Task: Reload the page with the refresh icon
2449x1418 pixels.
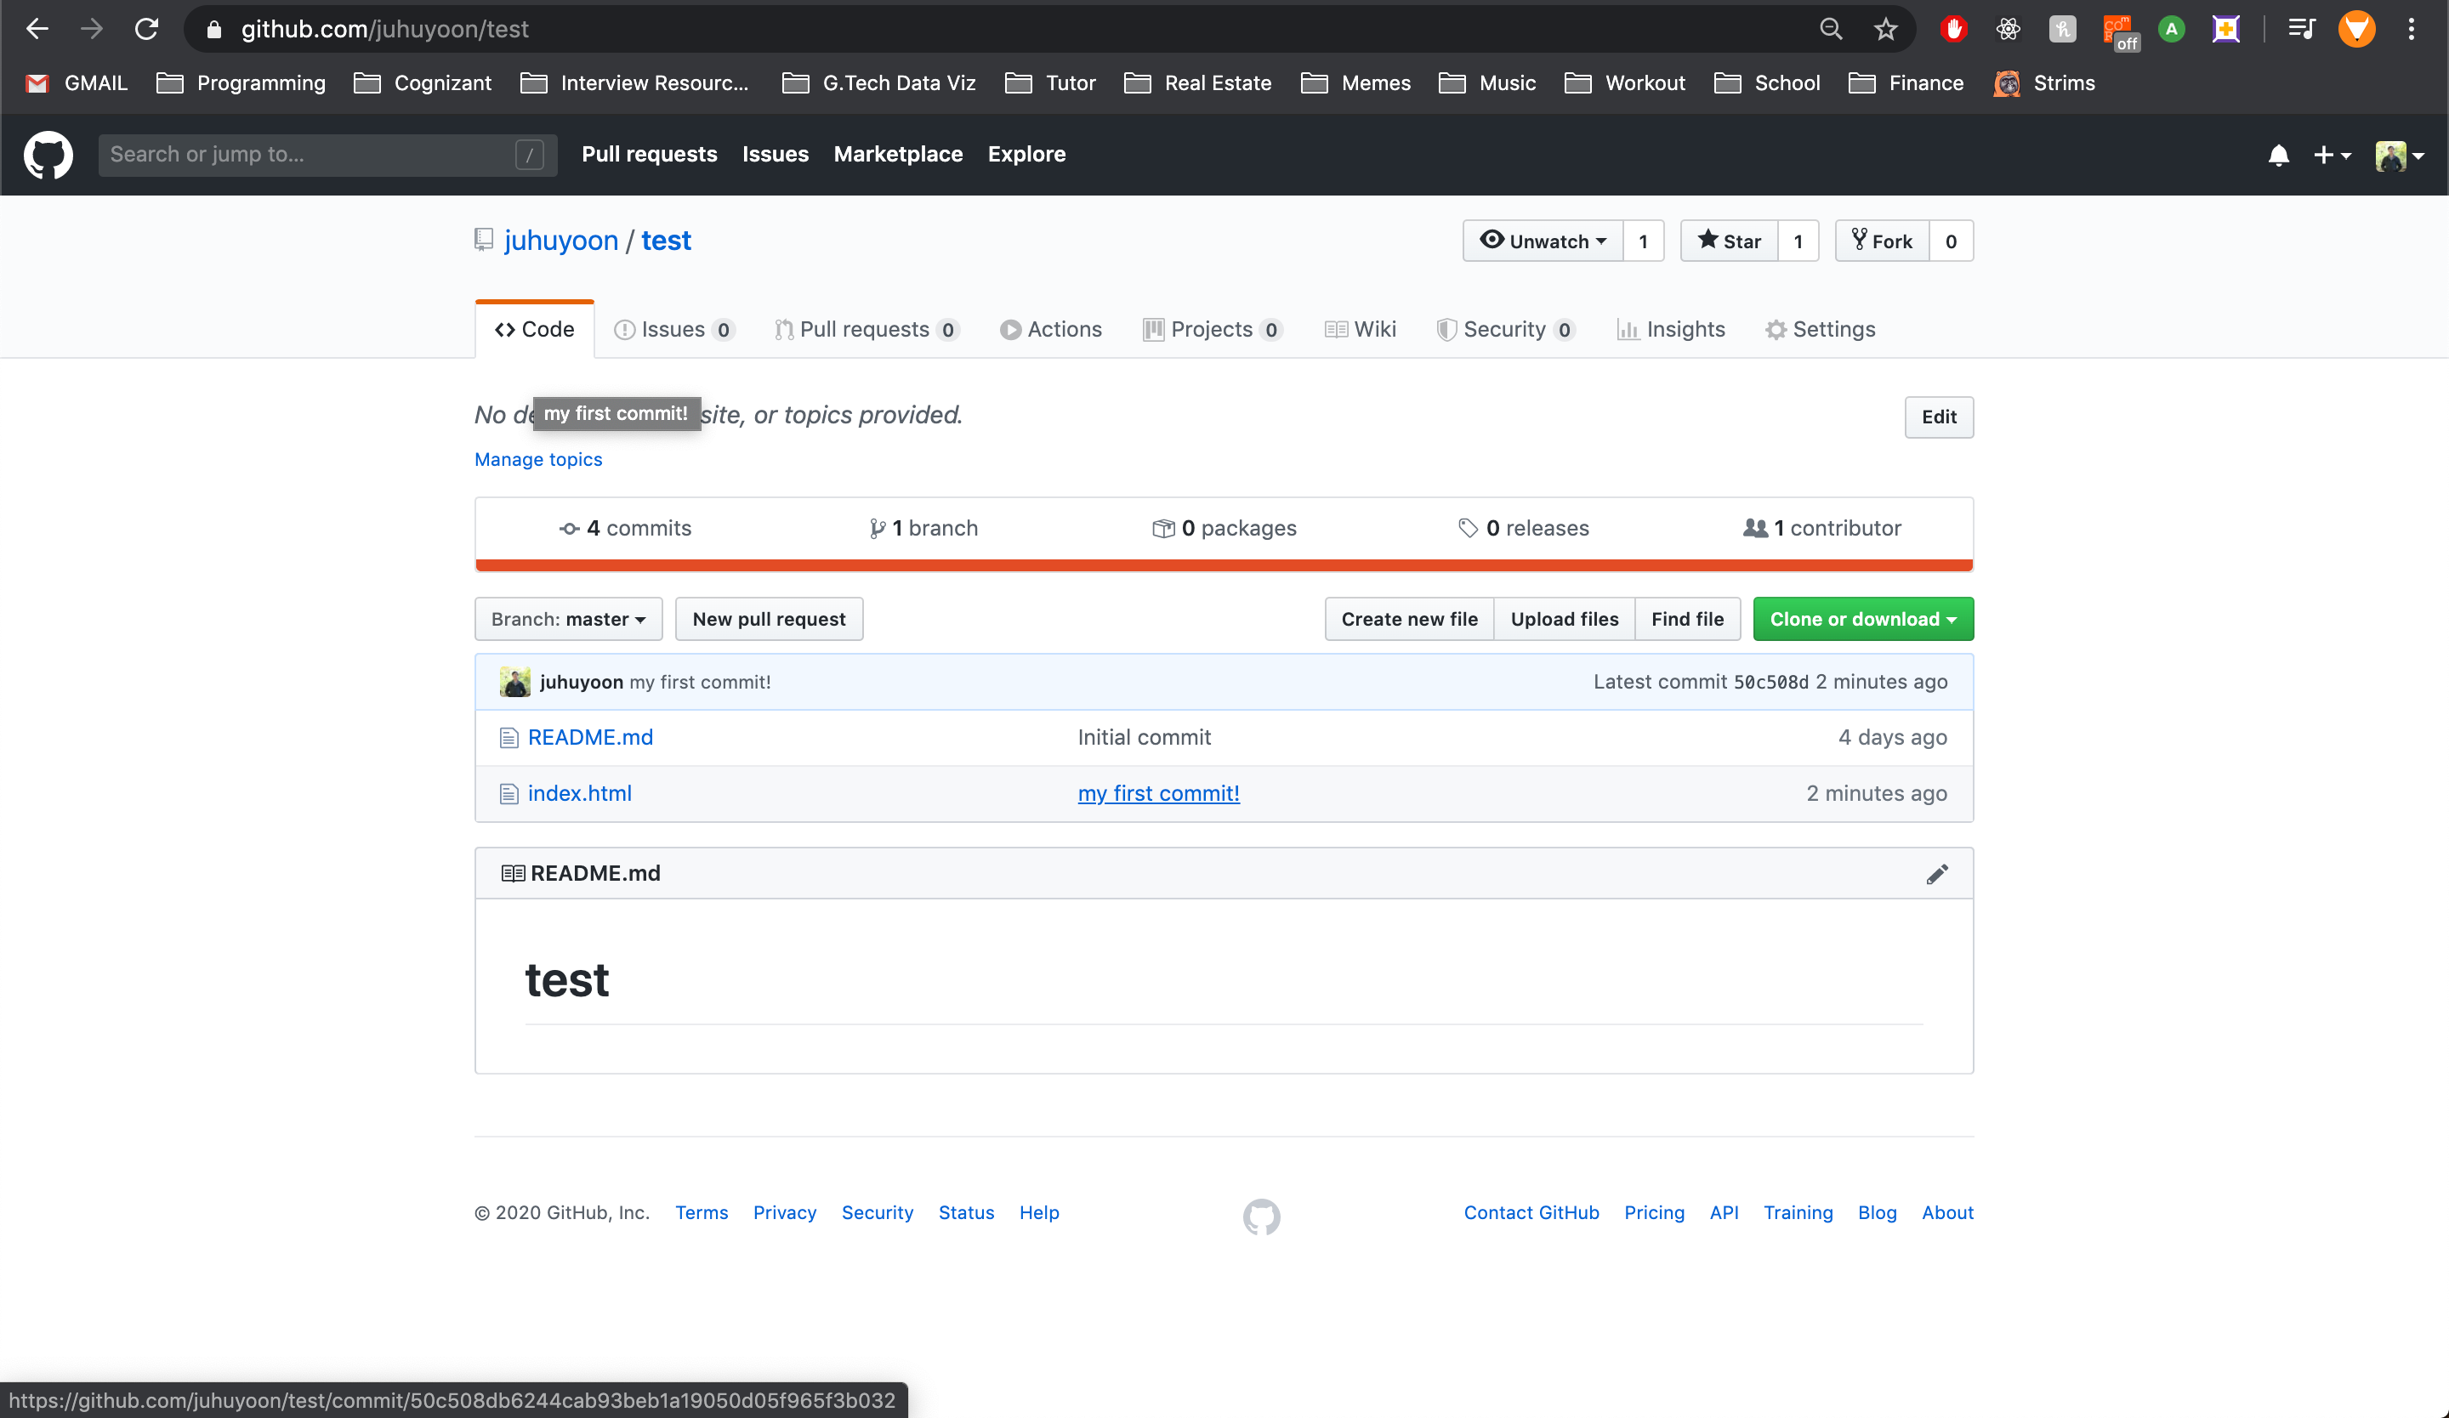Action: (147, 28)
